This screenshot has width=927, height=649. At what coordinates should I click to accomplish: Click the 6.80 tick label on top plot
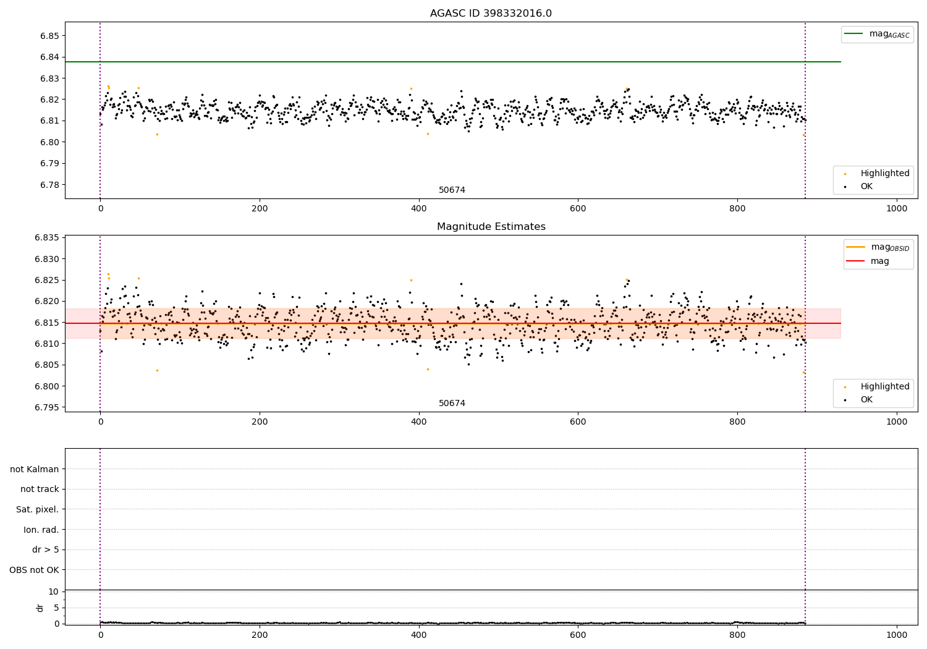coord(48,142)
